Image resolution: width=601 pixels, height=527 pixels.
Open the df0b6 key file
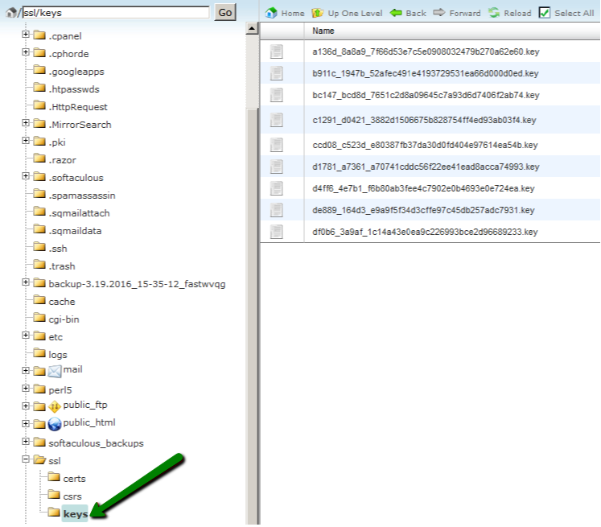(425, 232)
